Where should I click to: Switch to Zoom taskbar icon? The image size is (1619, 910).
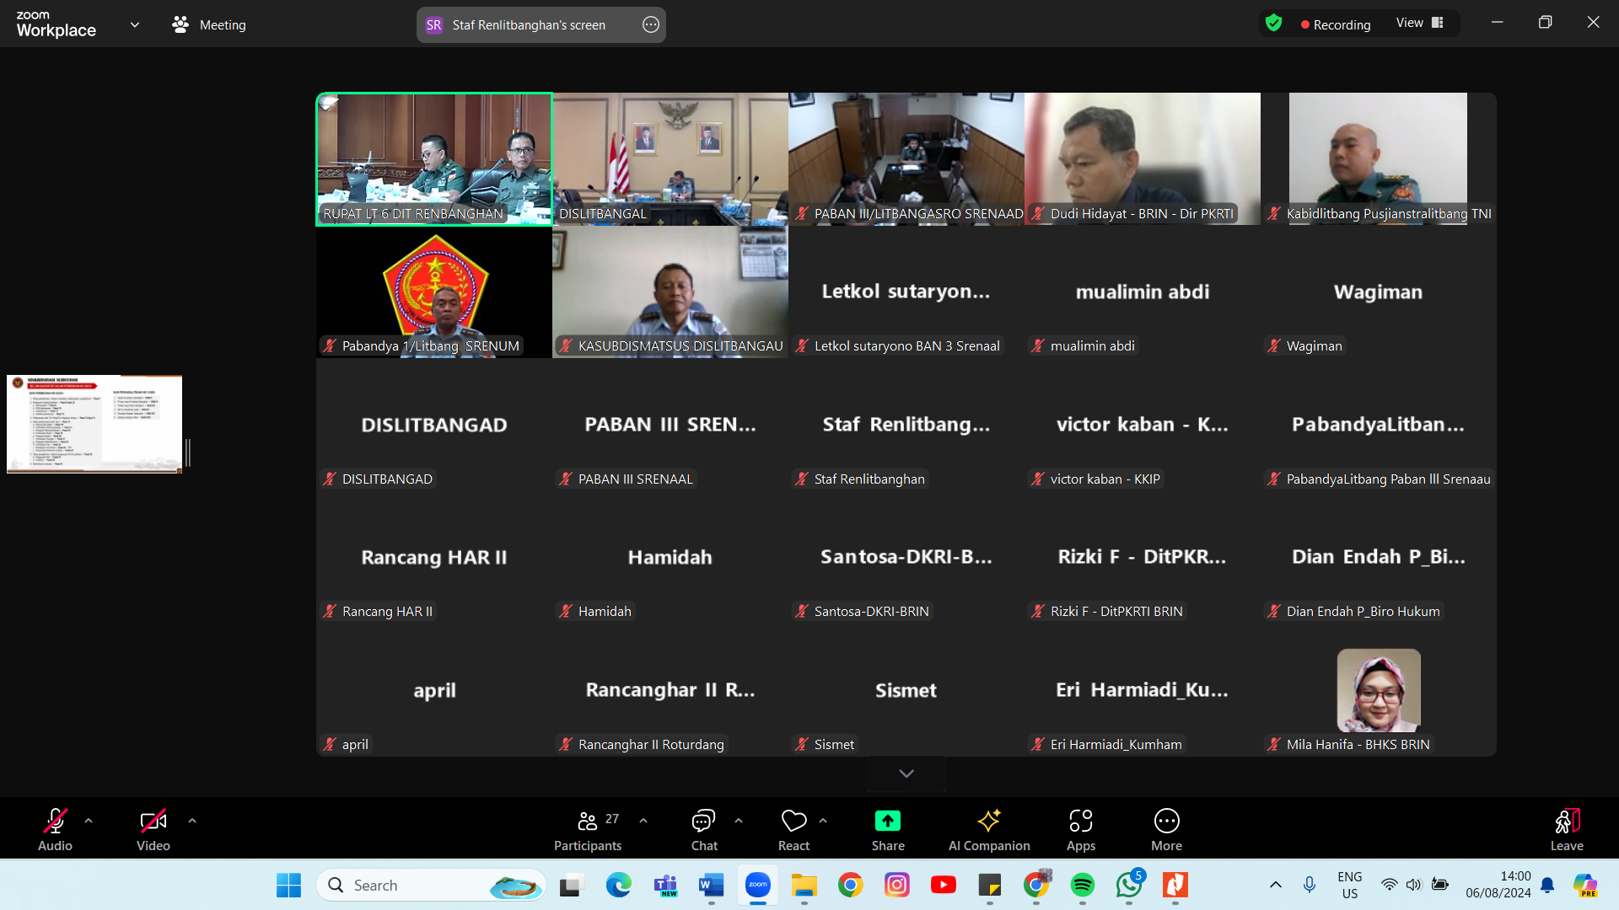(x=757, y=885)
